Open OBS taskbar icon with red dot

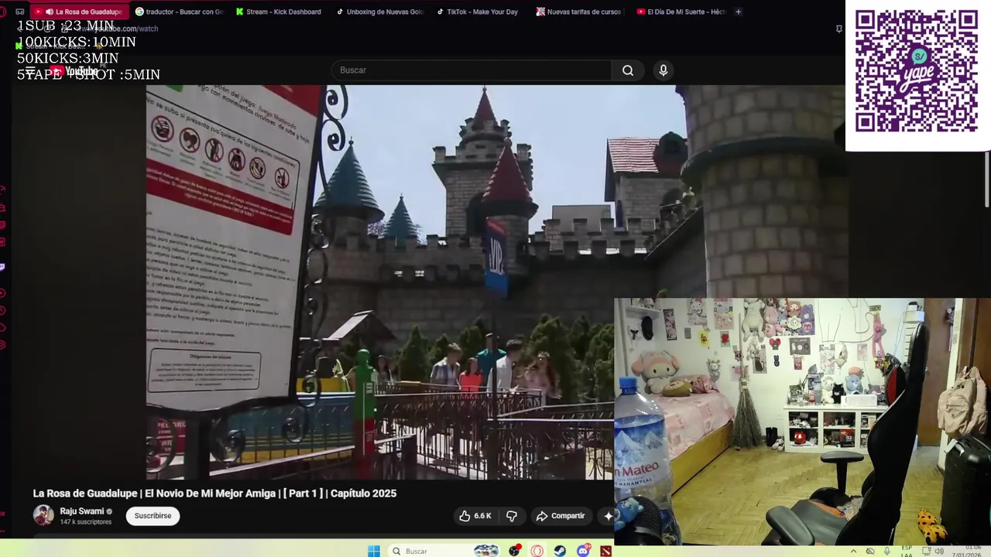click(x=514, y=551)
